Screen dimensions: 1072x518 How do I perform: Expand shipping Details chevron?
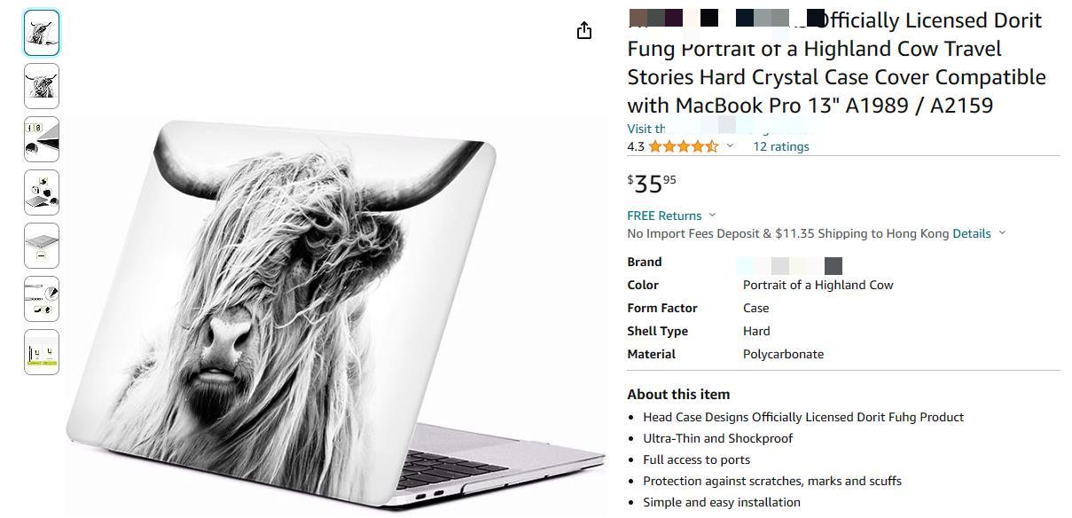[1002, 233]
